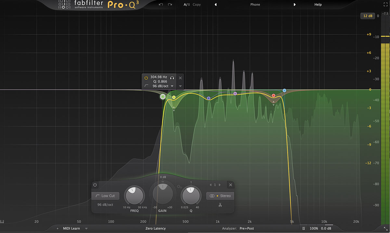The width and height of the screenshot is (390, 233).
Task: Open the Help menu
Action: tap(318, 5)
